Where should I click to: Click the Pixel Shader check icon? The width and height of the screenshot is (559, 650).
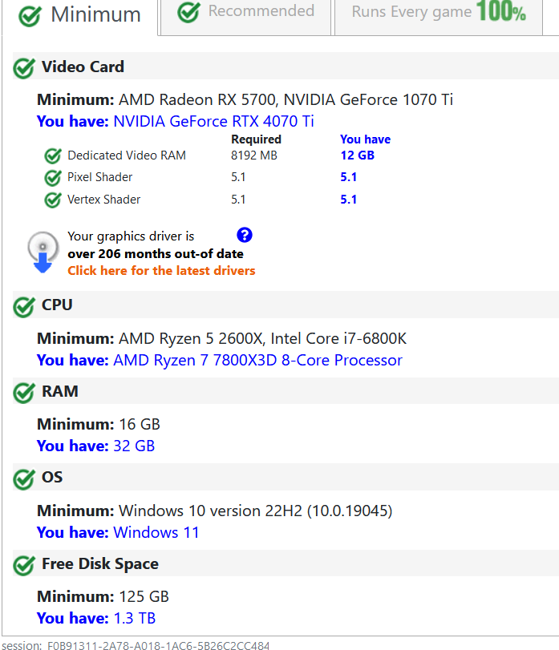click(53, 178)
